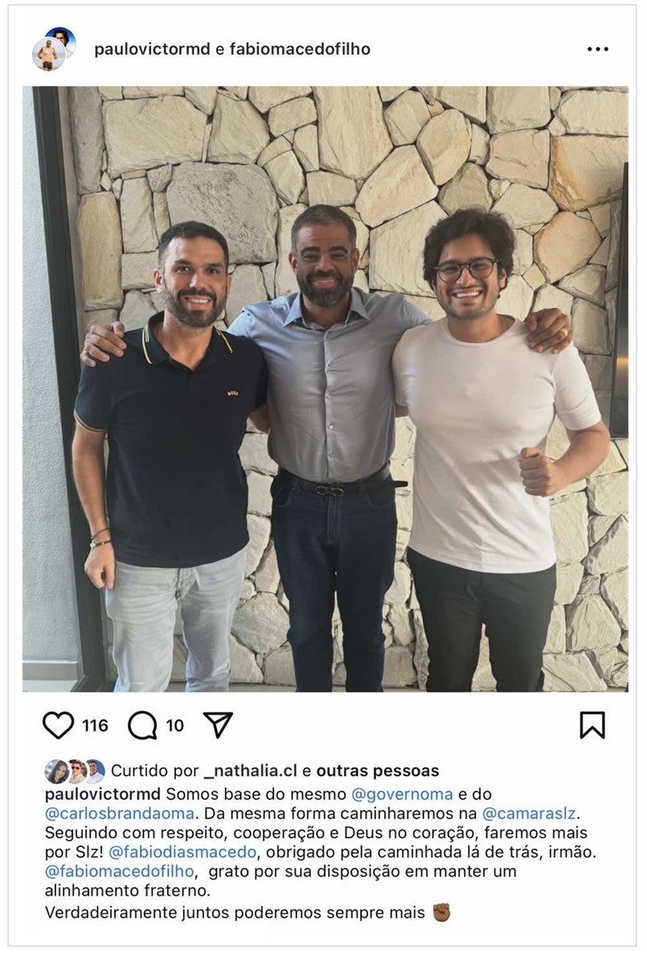Open the @fabiodiasmacedo mention

click(182, 852)
